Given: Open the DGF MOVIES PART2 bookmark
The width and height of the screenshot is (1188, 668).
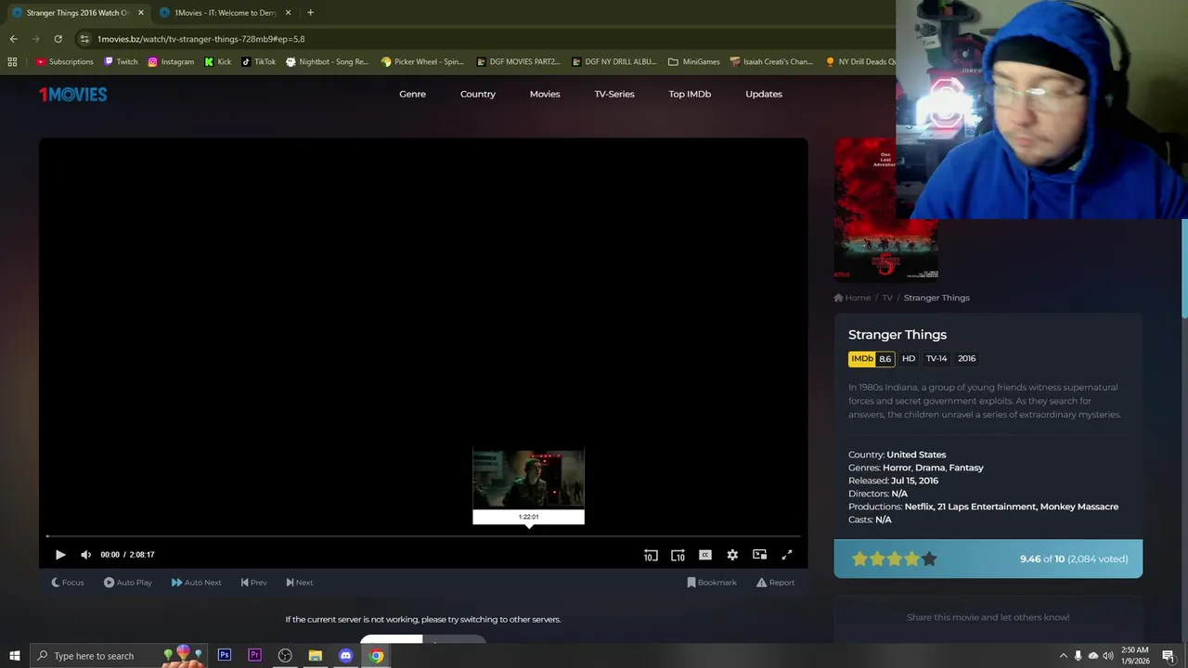Looking at the screenshot, I should [x=518, y=62].
